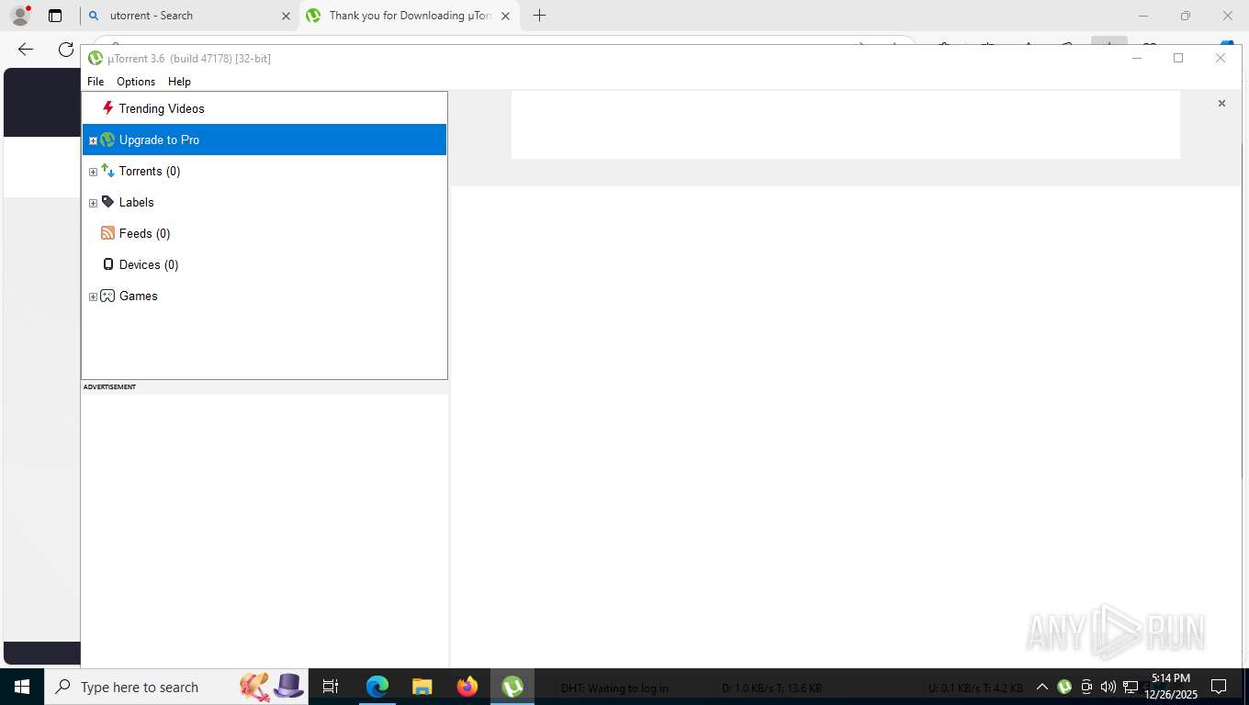Expand the Upgrade to Pro node
1249x705 pixels.
point(93,140)
